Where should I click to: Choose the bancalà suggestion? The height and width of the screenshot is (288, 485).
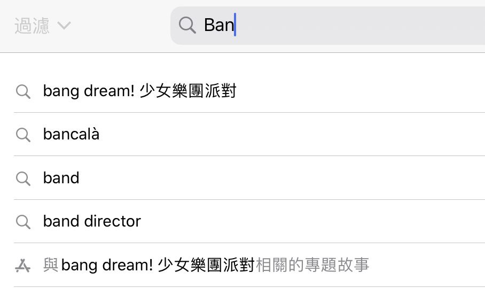71,135
